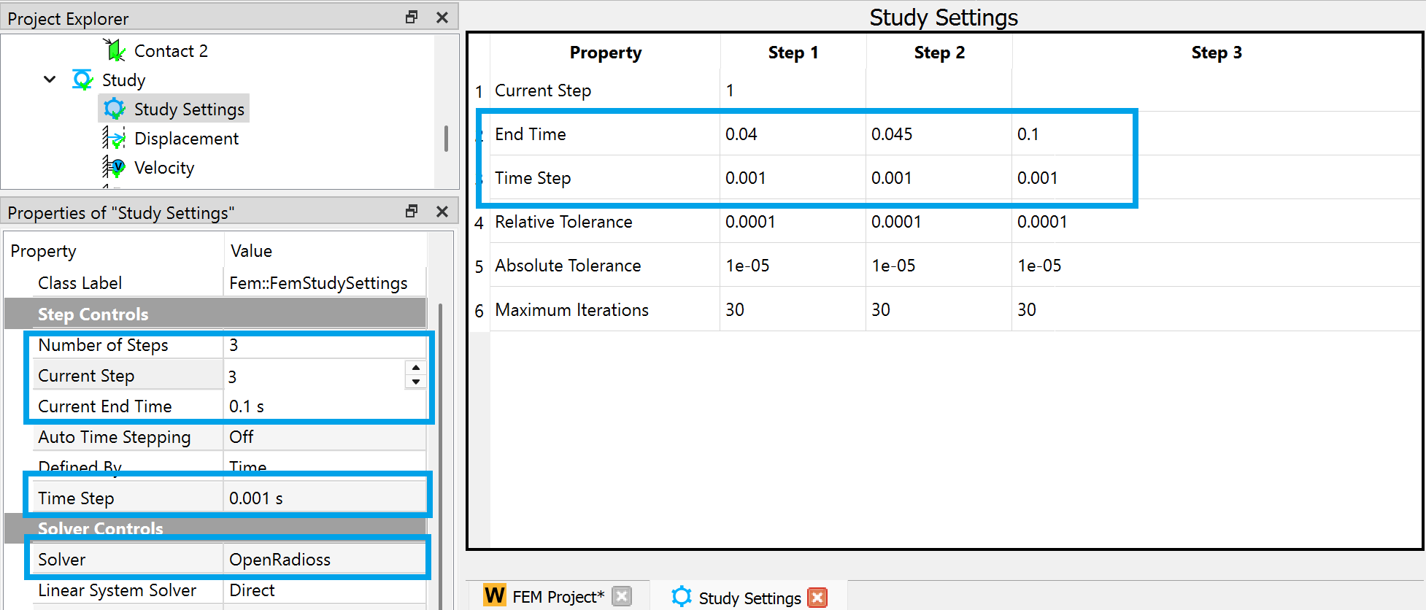Click the Study Settings tab gear icon
This screenshot has height=610, width=1426.
coord(682,596)
